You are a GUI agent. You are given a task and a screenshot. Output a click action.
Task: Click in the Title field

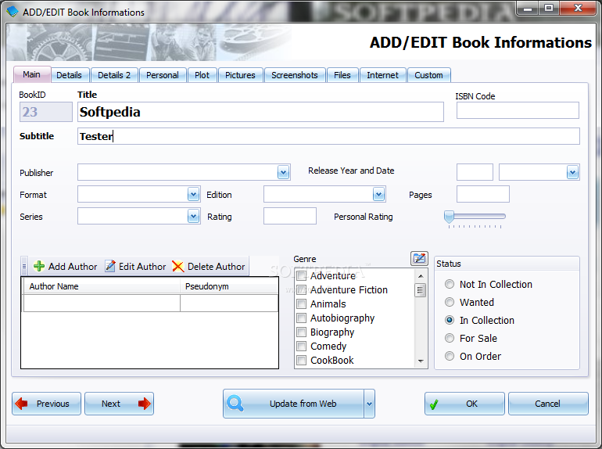(260, 112)
